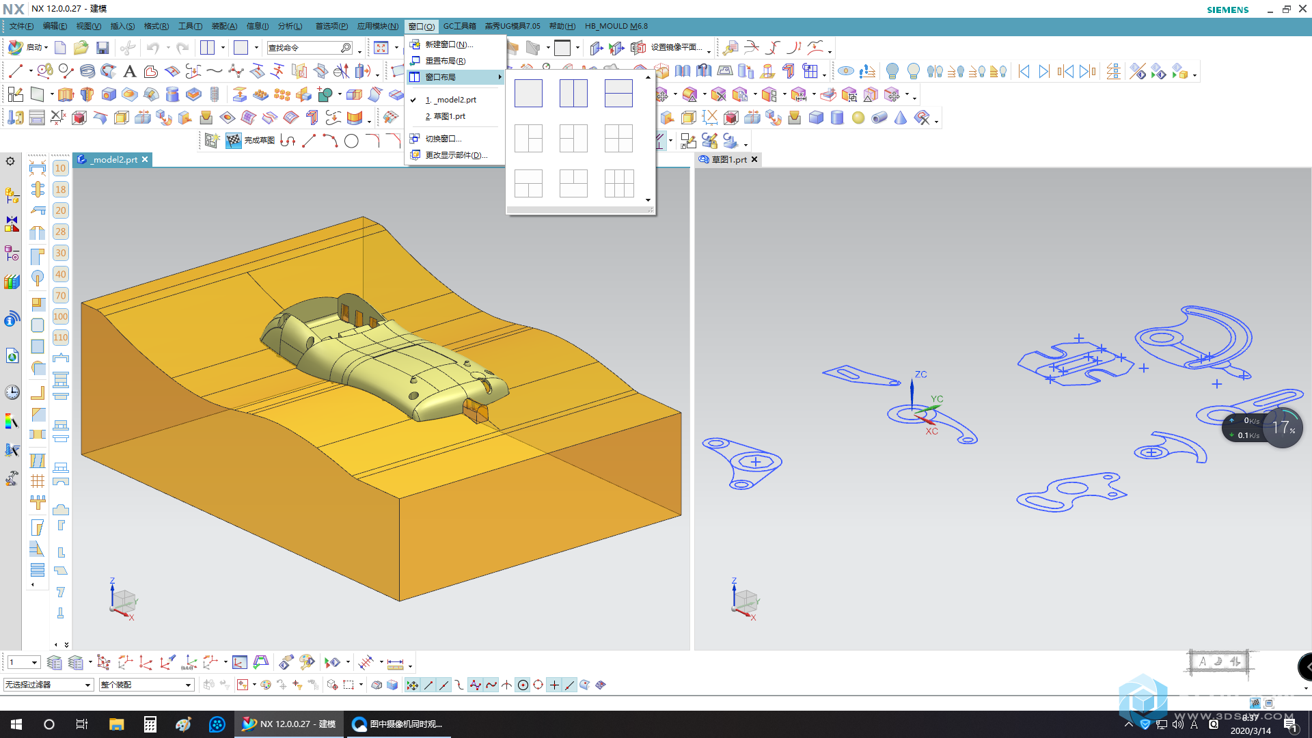This screenshot has width=1312, height=738.
Task: Expand the 设置镜像平面 toolbar dropdown arrow
Action: (709, 52)
